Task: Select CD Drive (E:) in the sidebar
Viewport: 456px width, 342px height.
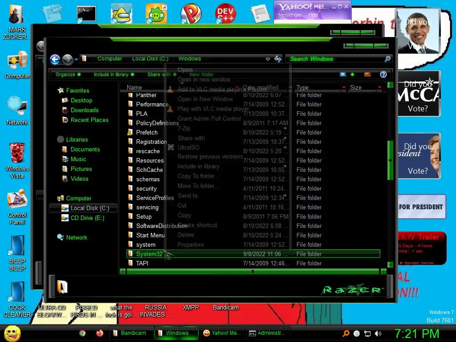Action: (x=87, y=218)
